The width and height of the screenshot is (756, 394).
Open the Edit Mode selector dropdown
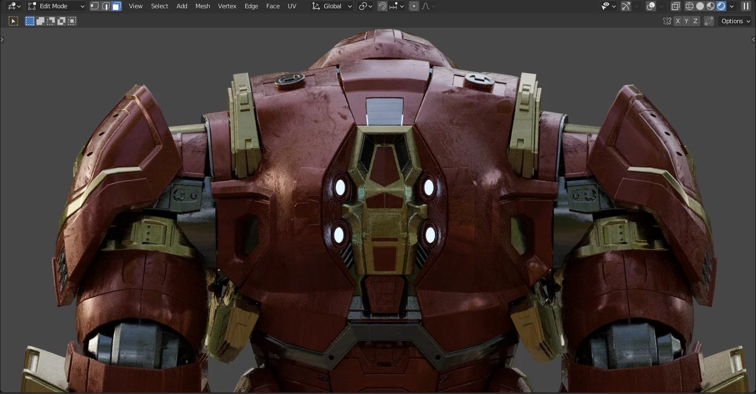[x=55, y=6]
